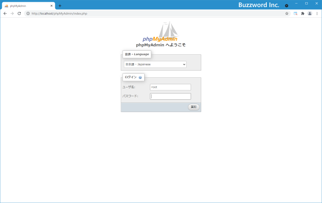This screenshot has height=203, width=322.
Task: Click the username field containing root
Action: click(x=170, y=87)
